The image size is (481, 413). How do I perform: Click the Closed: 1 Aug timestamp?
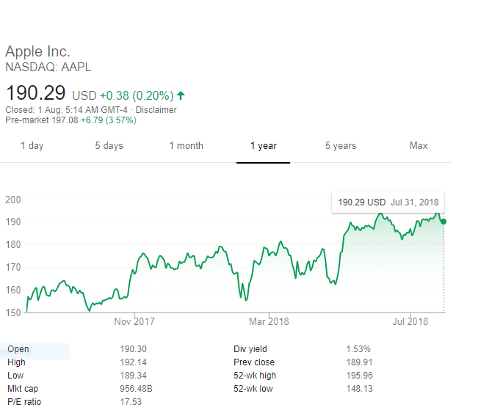coord(66,110)
